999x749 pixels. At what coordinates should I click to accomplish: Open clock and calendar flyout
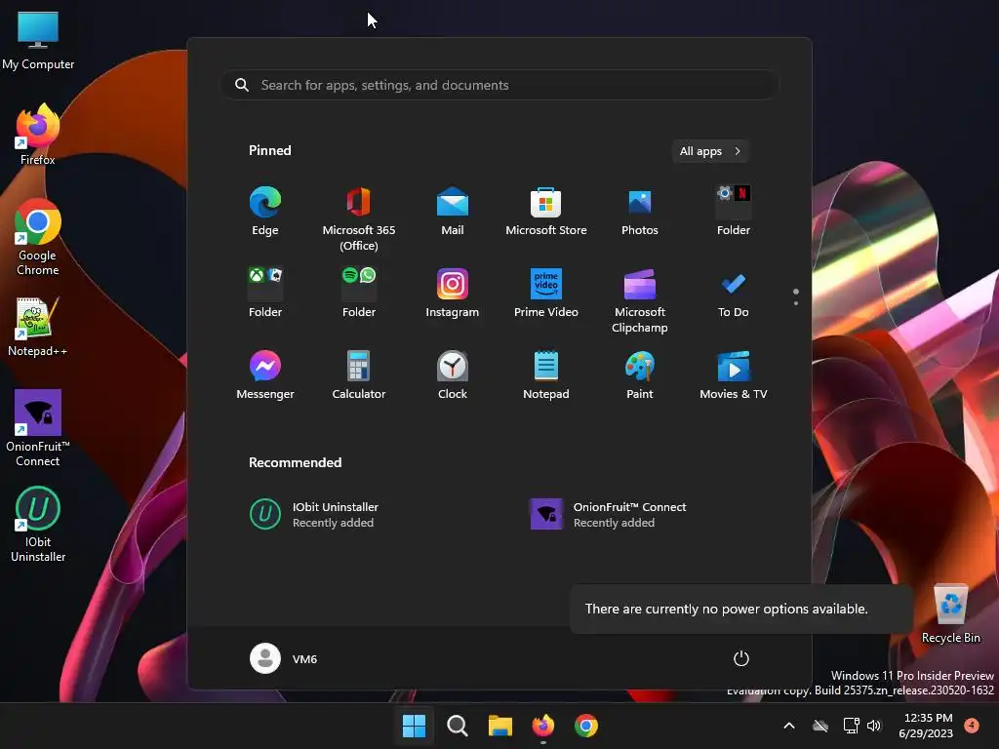point(926,726)
